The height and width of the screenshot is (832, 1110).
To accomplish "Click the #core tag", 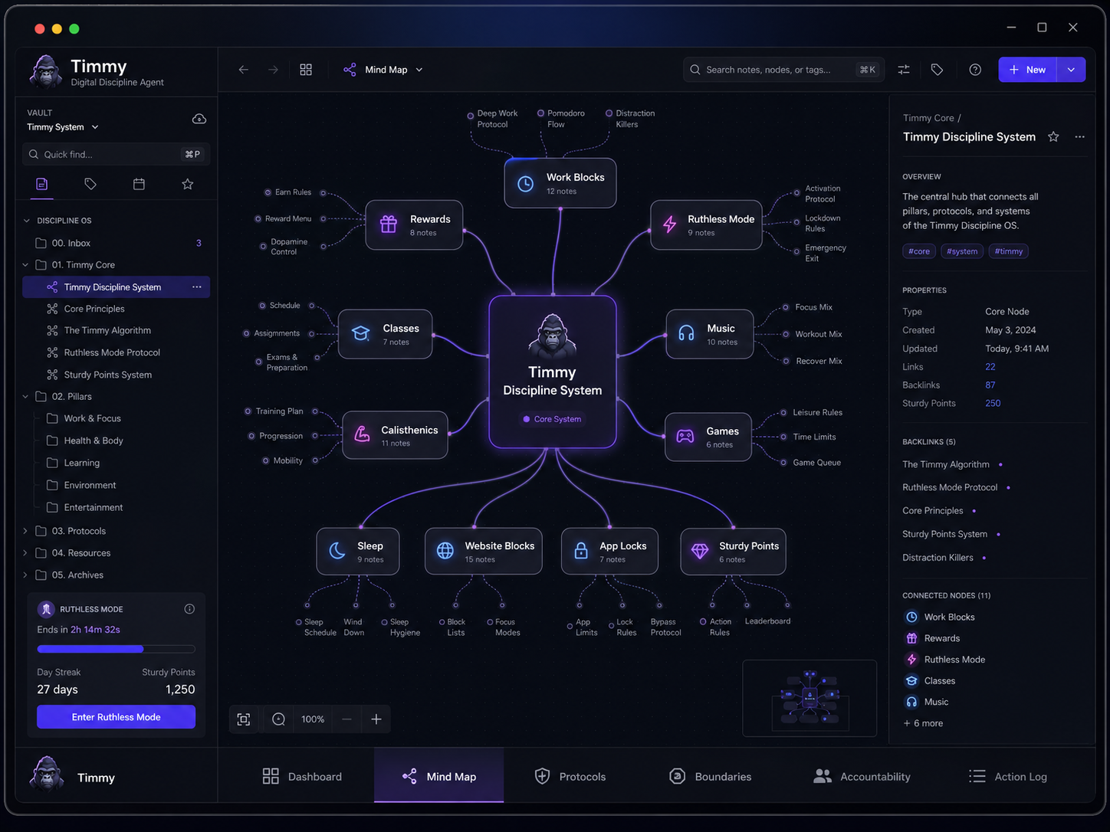I will pyautogui.click(x=919, y=251).
